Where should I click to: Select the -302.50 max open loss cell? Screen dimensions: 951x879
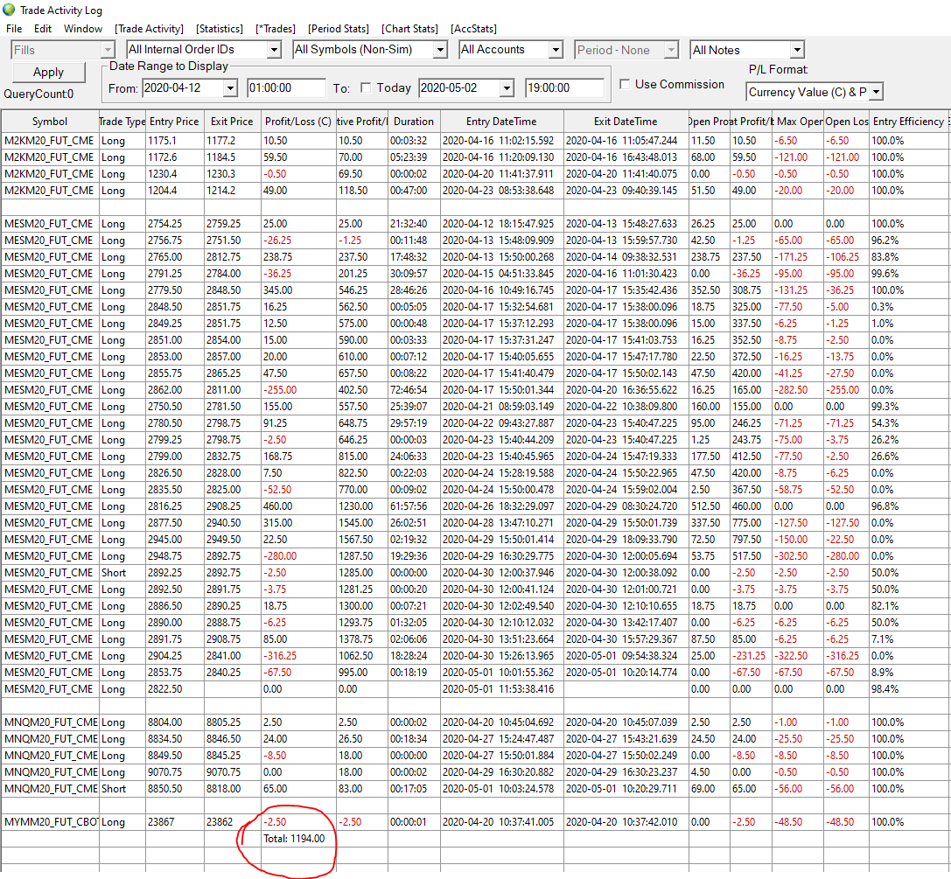point(798,556)
